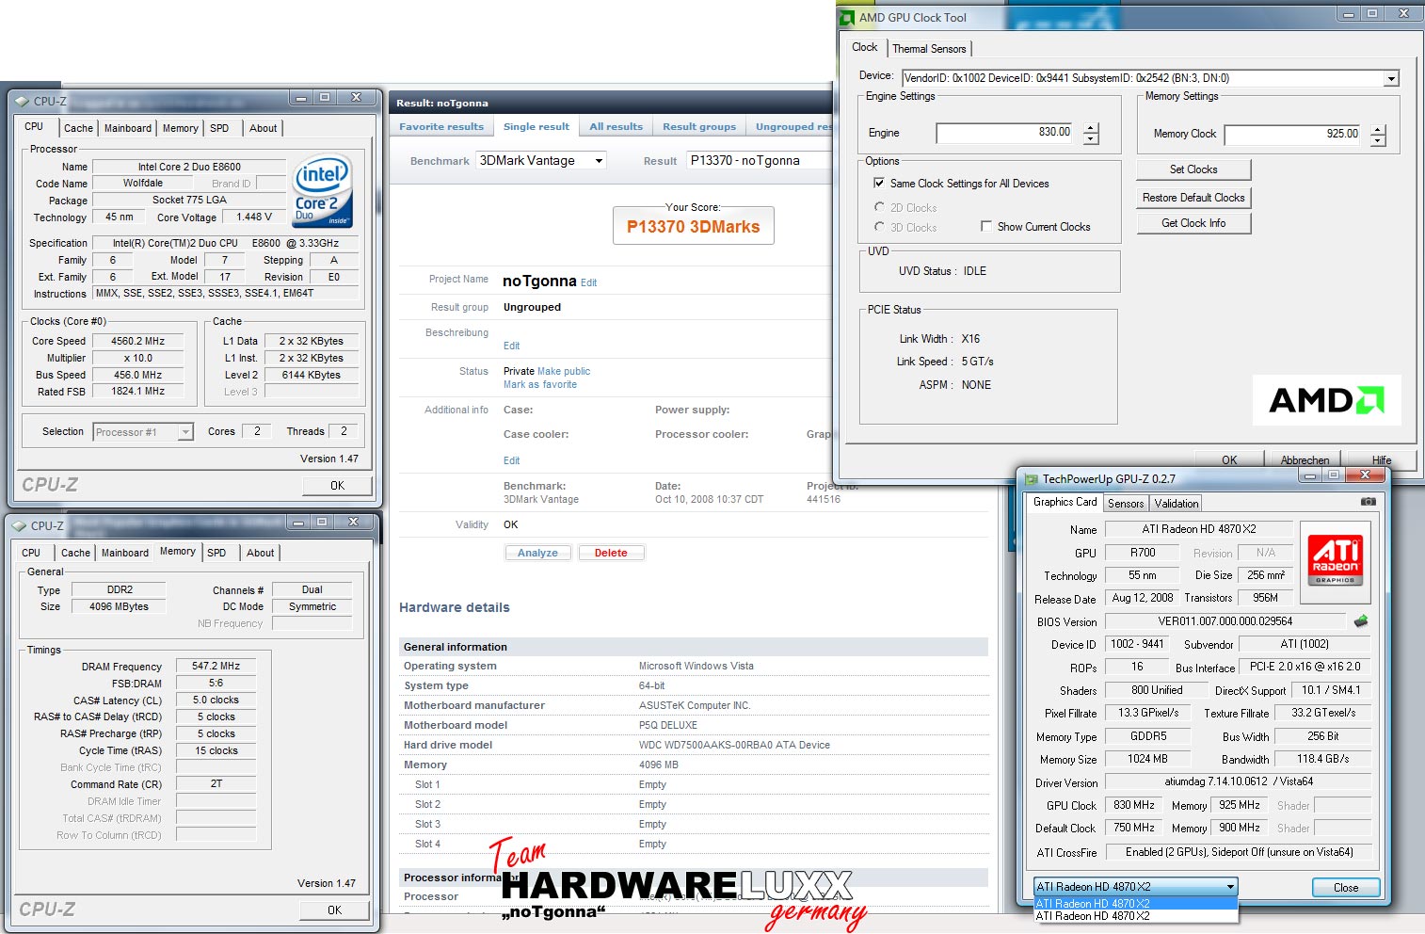Viewport: 1425px width, 934px height.
Task: Click Edit link next to noTgonna project name
Action: coord(588,282)
